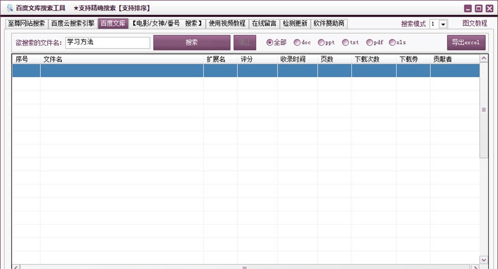Click the horizontal scrollbar right arrow
498x269 pixels.
[475, 267]
